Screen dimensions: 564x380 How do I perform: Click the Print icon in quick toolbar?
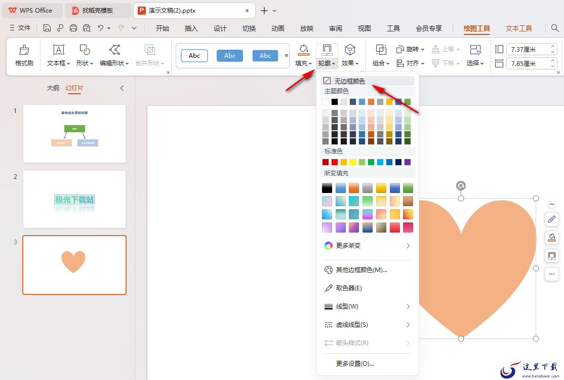[x=73, y=28]
